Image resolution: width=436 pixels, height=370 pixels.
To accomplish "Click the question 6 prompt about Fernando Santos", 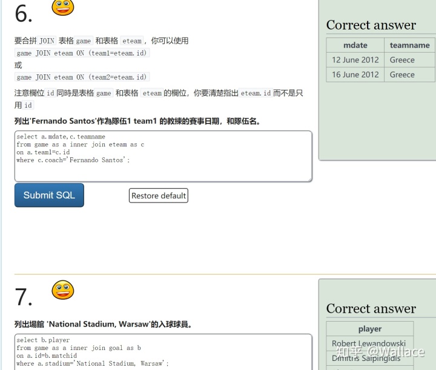I will [x=137, y=121].
